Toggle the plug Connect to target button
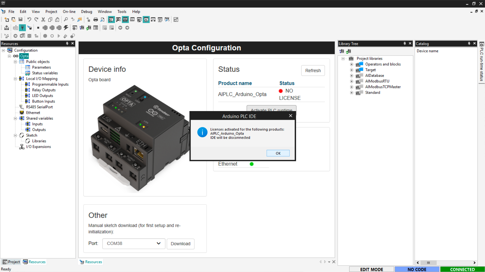This screenshot has height=272, width=485. [x=22, y=28]
